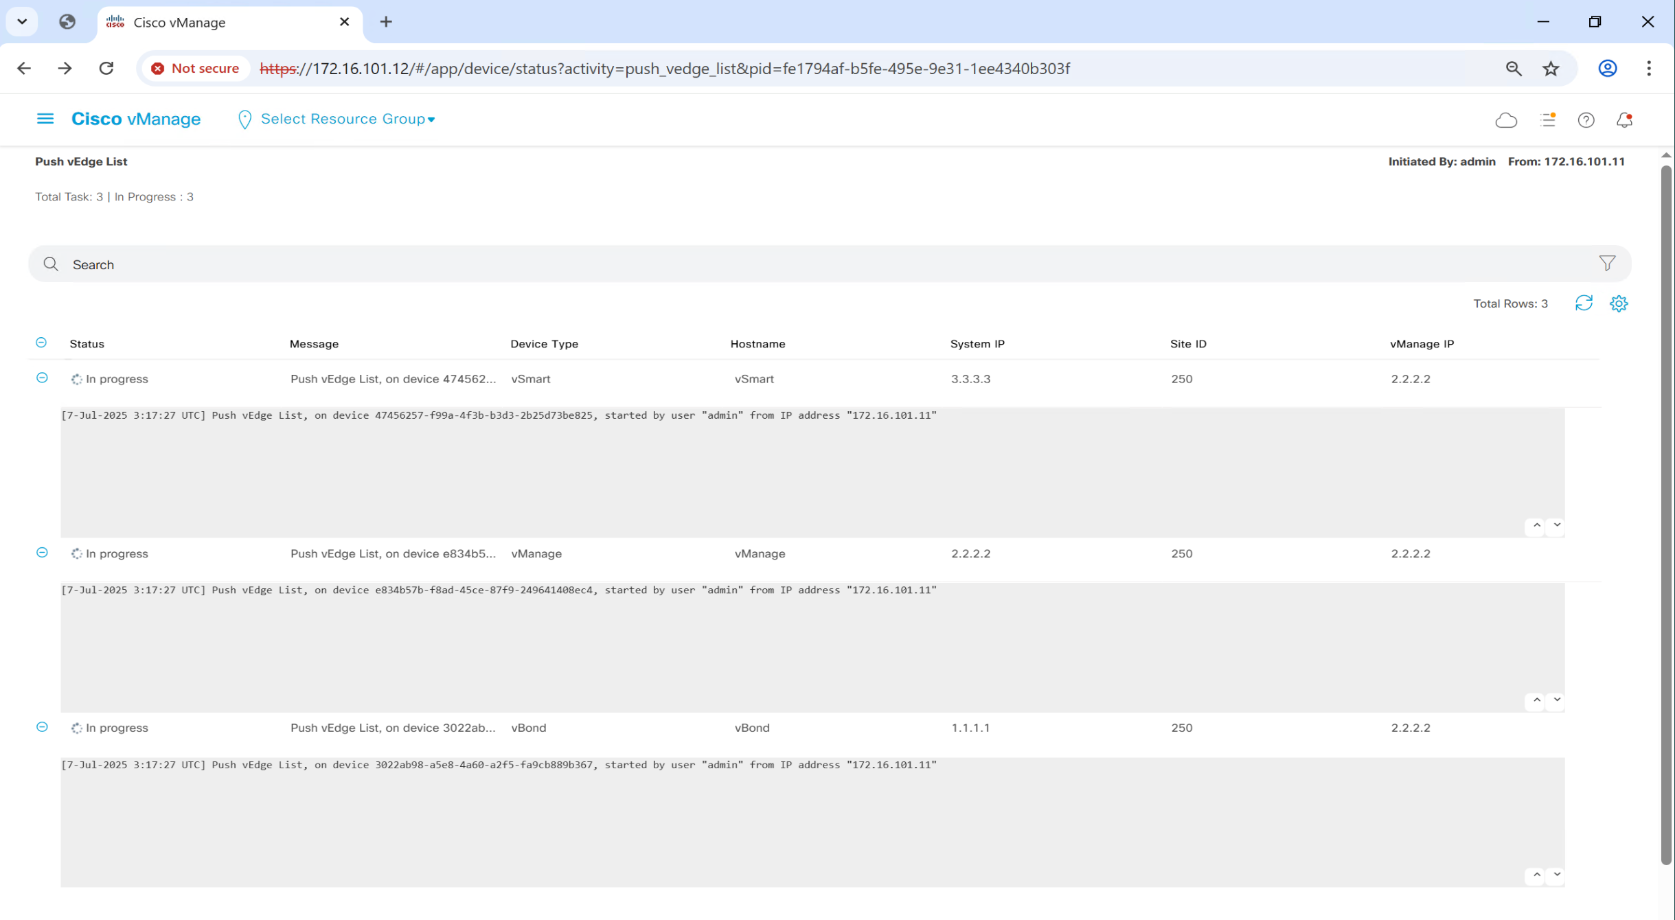Collapse the vBond task row
Image resolution: width=1675 pixels, height=920 pixels.
pyautogui.click(x=42, y=727)
